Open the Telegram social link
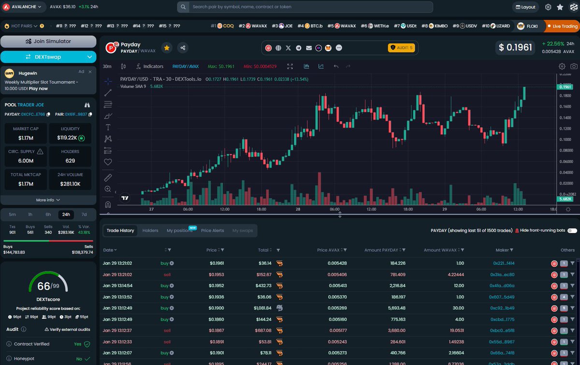Image resolution: width=580 pixels, height=365 pixels. point(299,48)
